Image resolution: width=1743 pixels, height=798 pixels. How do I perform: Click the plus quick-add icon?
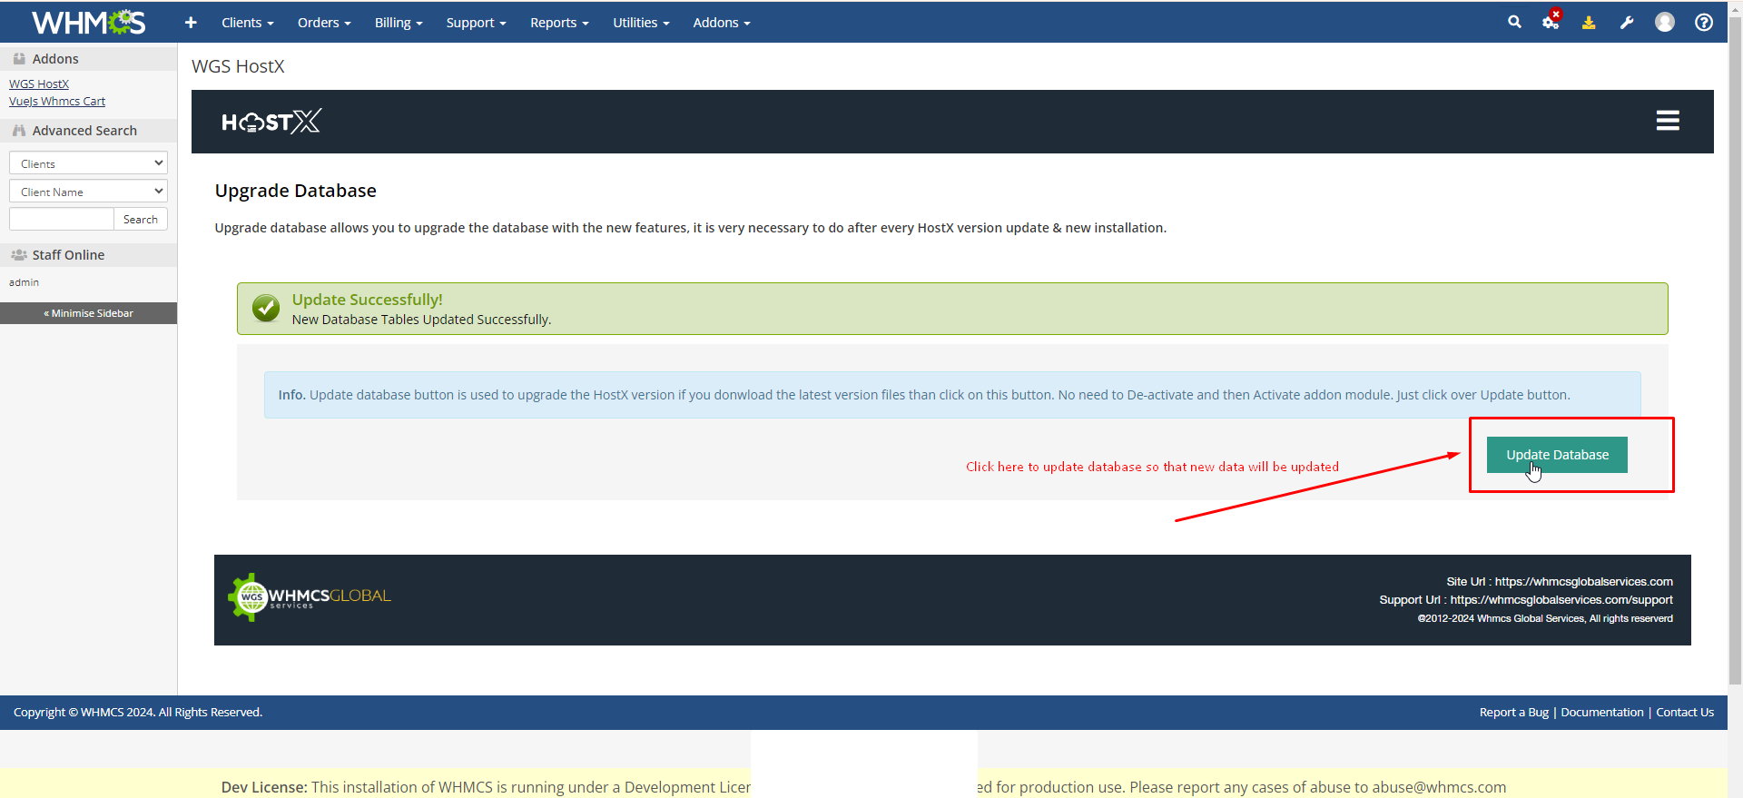click(191, 23)
